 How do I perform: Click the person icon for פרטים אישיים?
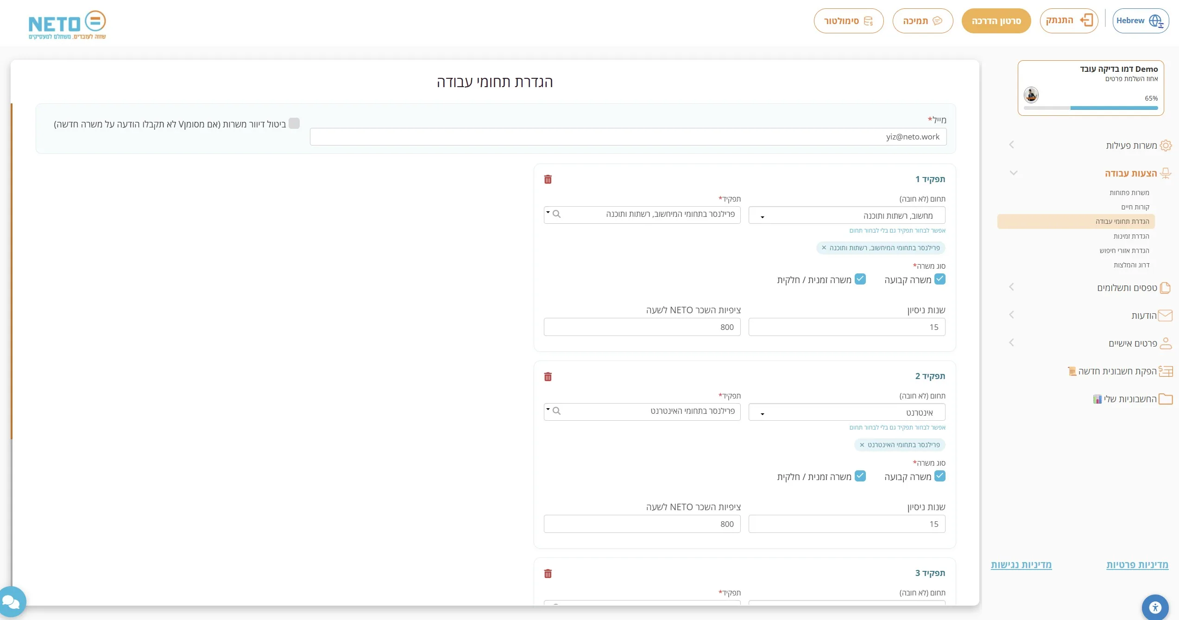click(x=1166, y=343)
